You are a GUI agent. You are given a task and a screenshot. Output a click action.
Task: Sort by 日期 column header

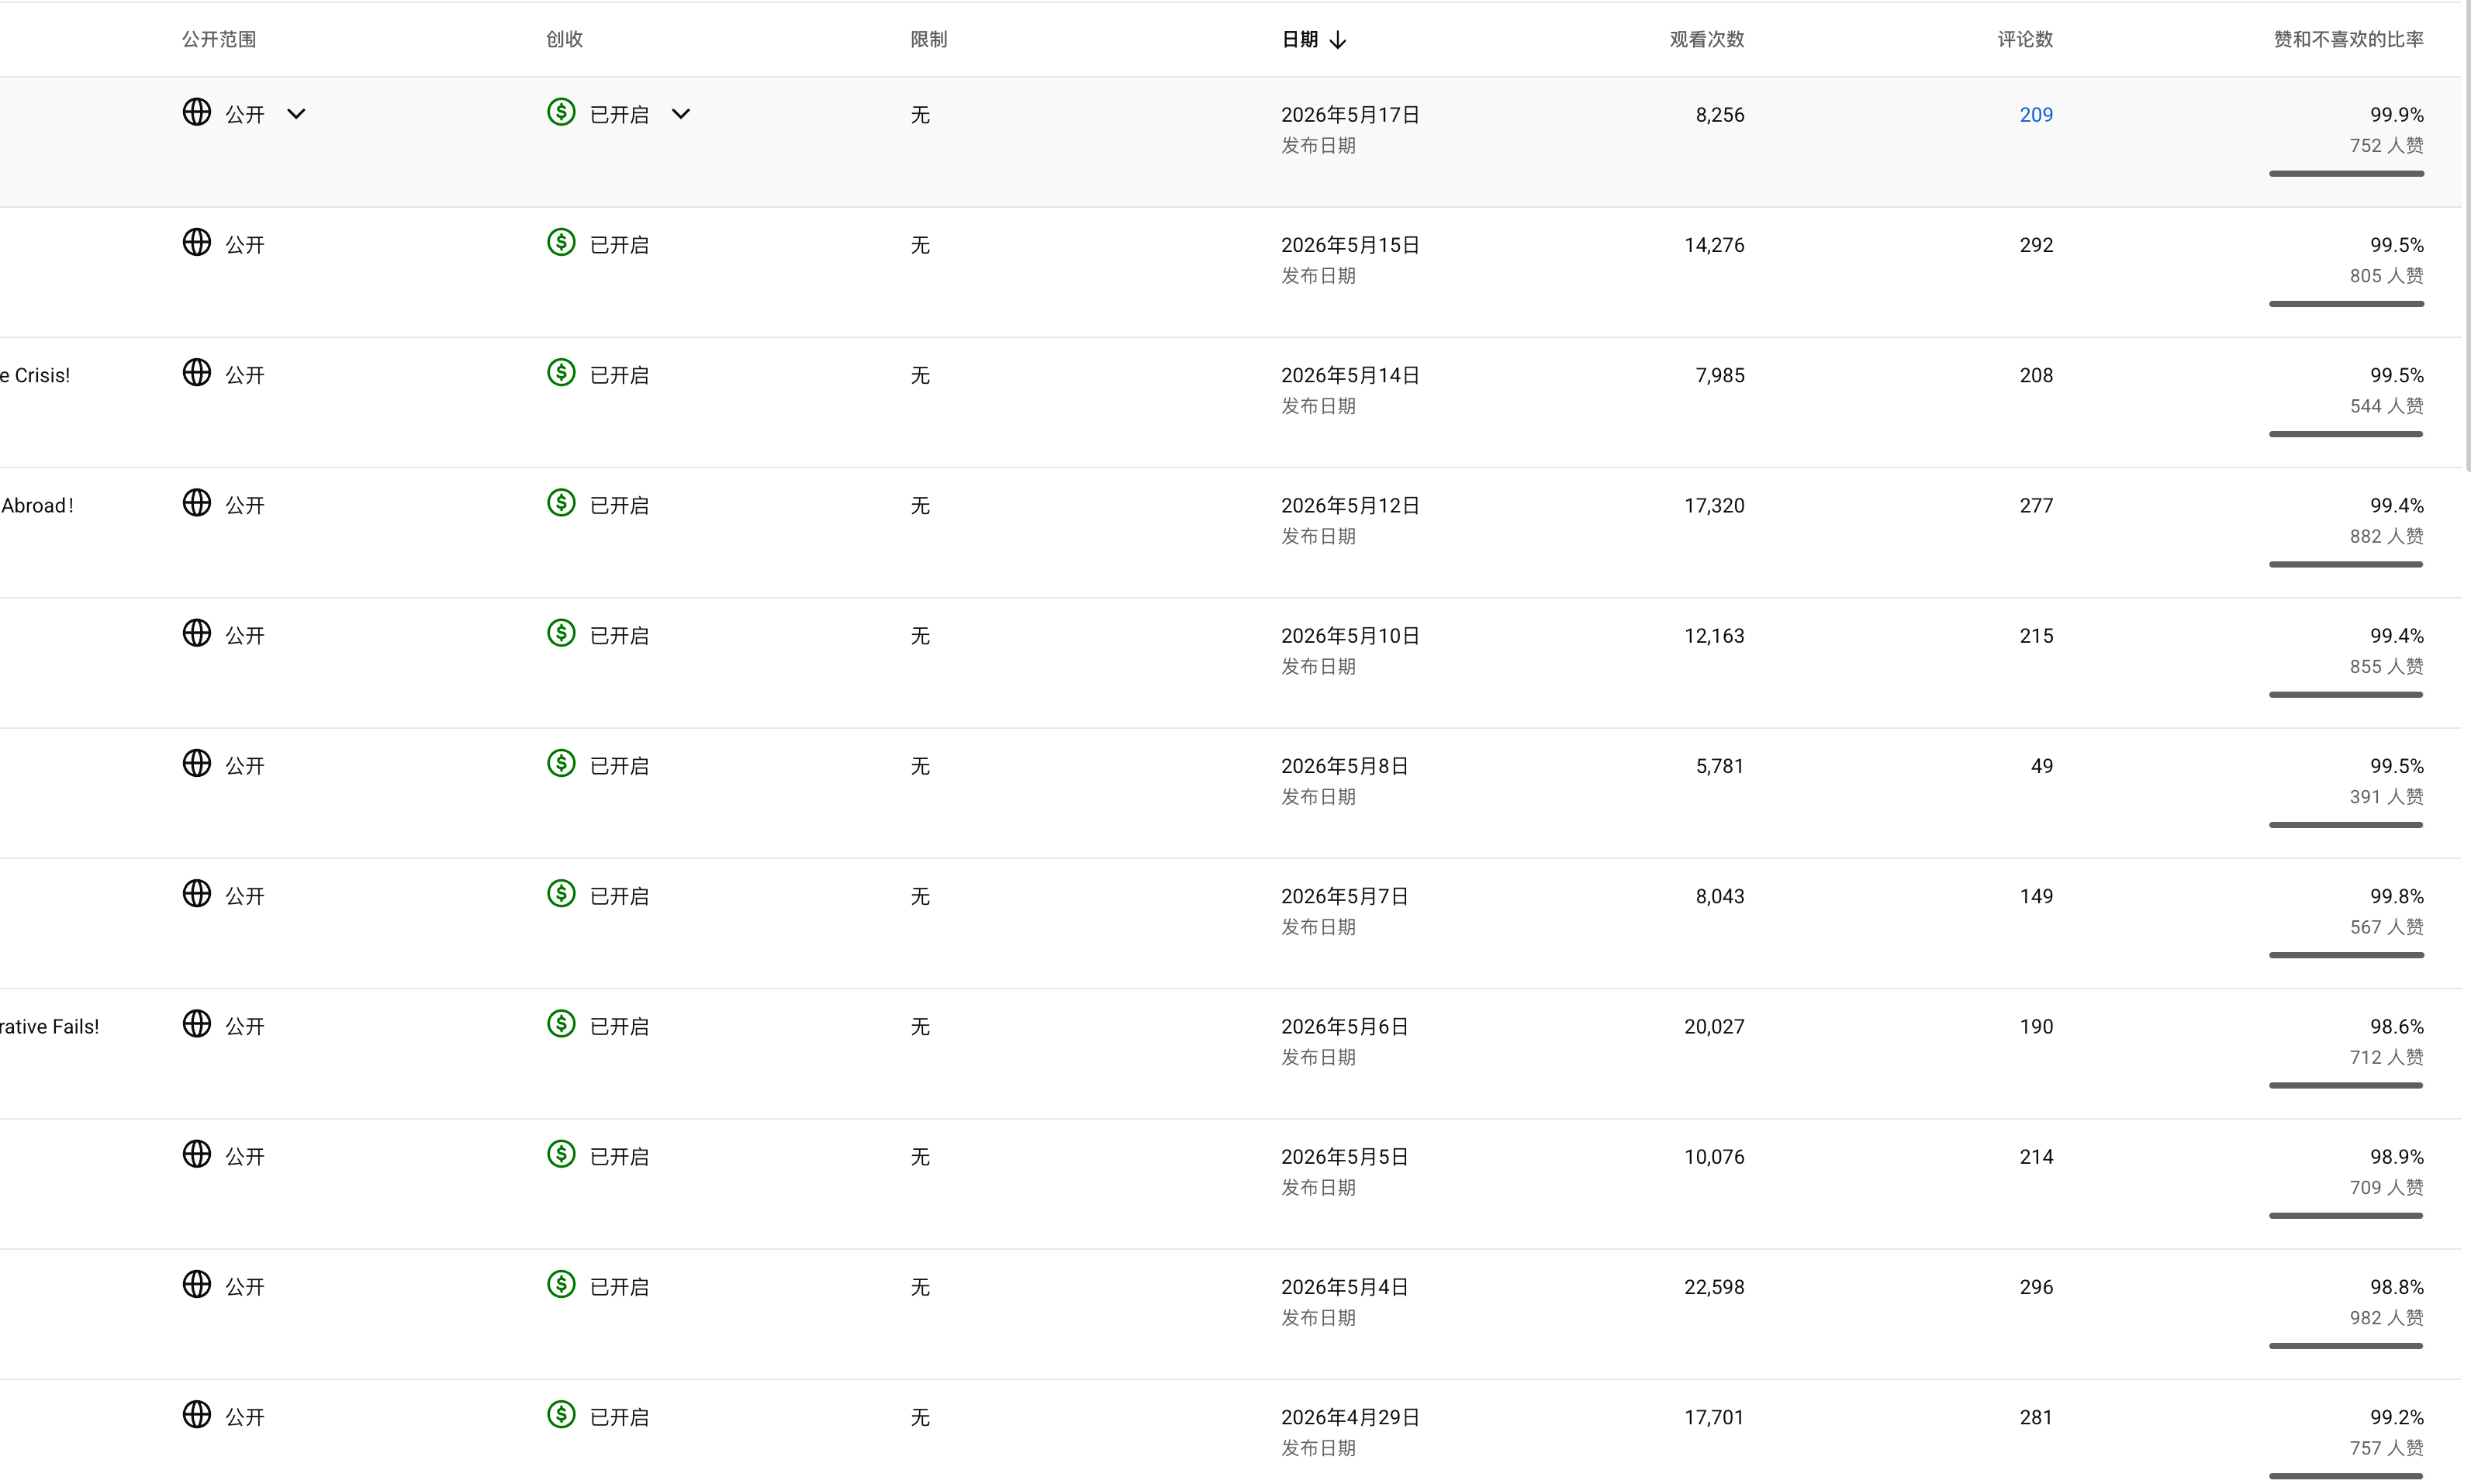pos(1299,40)
